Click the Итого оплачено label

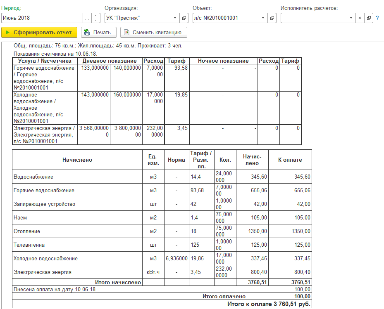(x=224, y=297)
